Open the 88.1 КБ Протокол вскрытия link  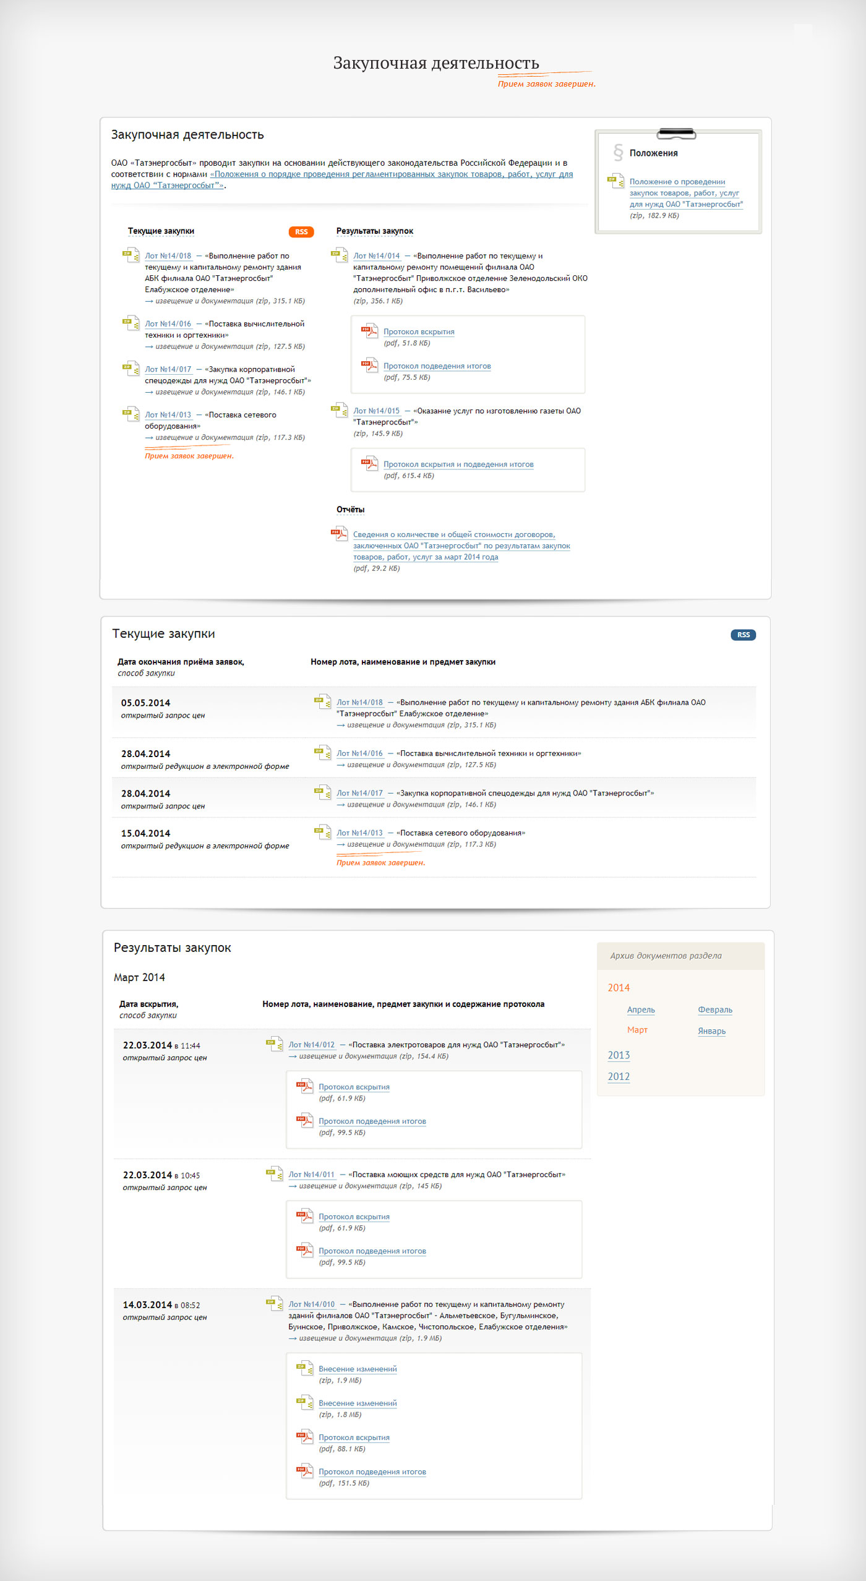point(354,1438)
